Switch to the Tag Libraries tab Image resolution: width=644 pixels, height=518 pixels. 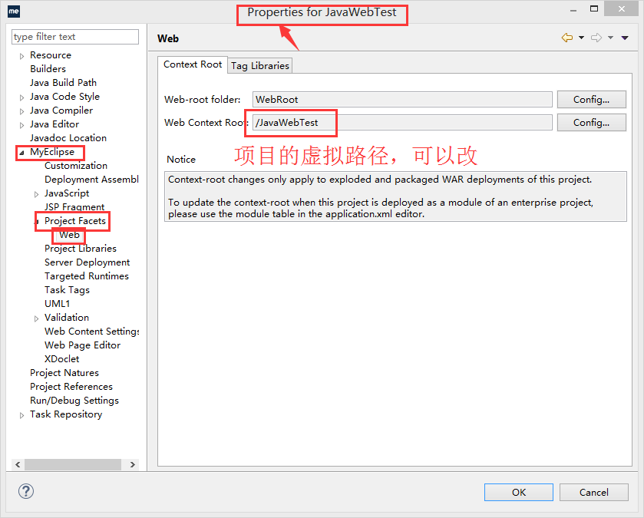click(260, 66)
